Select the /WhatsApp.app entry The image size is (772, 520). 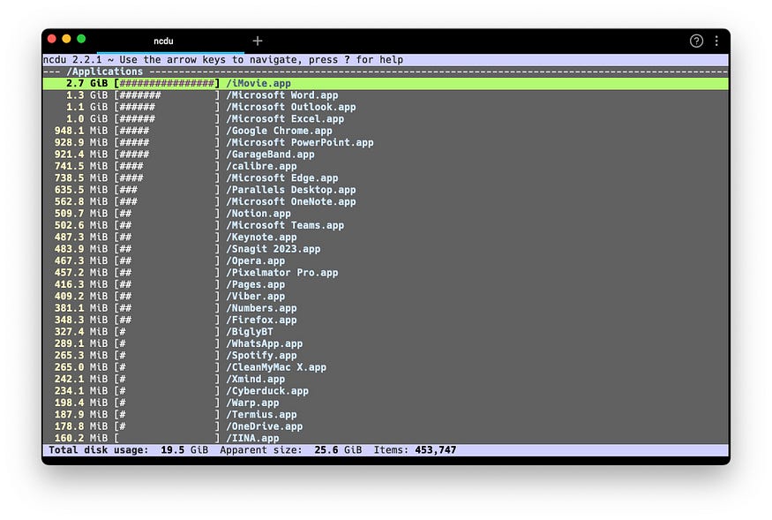386,343
